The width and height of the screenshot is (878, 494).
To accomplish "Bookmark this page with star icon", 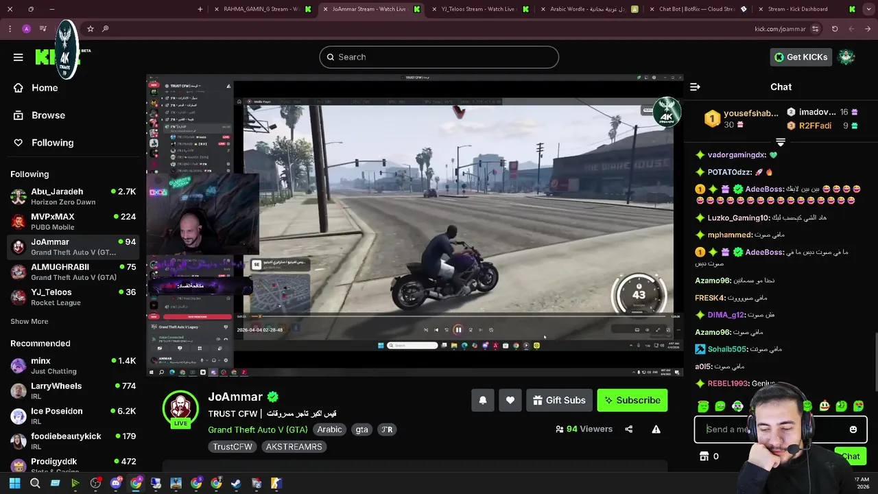I will click(91, 29).
